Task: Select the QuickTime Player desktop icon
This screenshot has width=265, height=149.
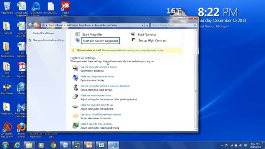Action: pyautogui.click(x=36, y=9)
